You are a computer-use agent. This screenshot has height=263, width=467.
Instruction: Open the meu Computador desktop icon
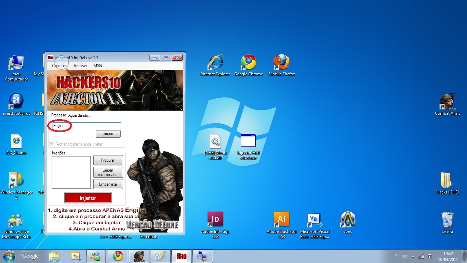16,68
